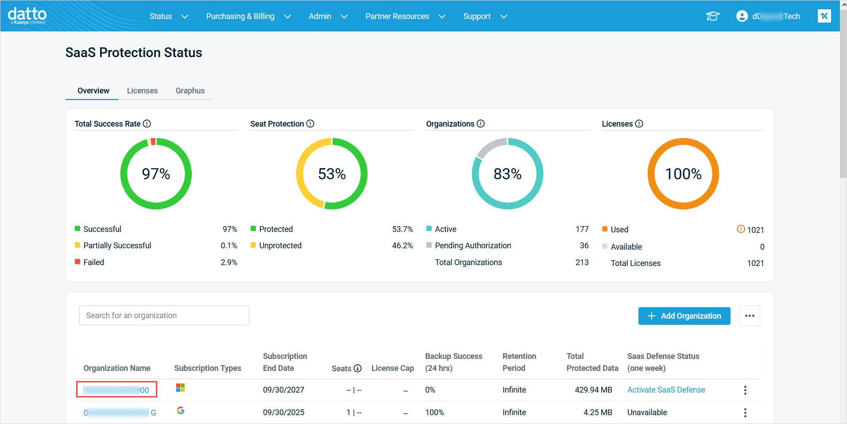Click info icon beside Organizations heading
Screen dimensions: 847x424
coord(481,124)
